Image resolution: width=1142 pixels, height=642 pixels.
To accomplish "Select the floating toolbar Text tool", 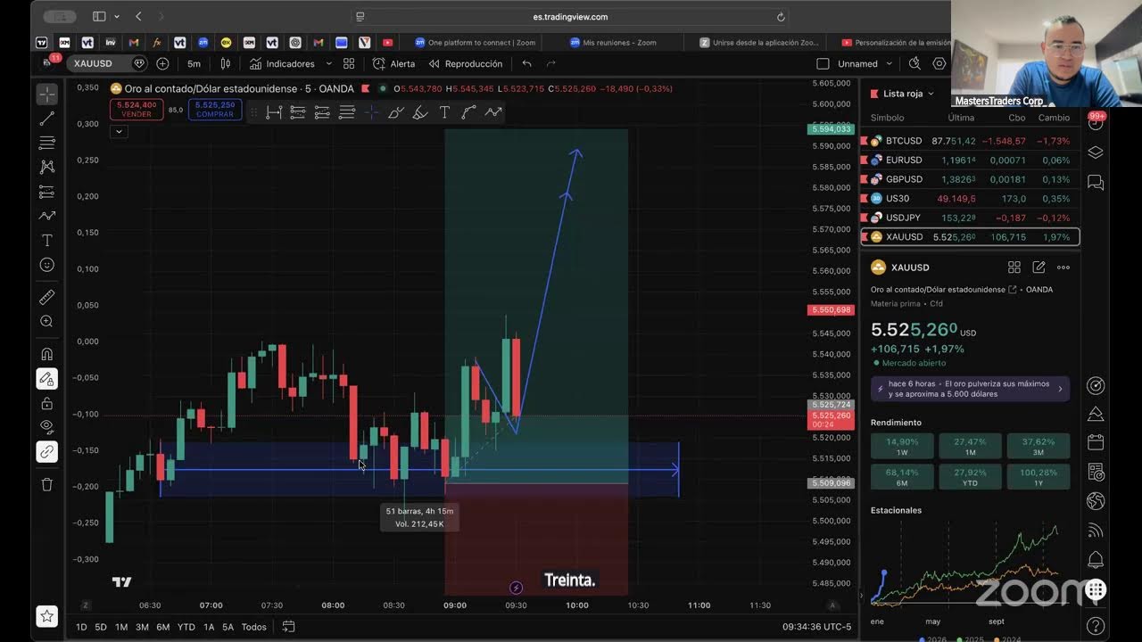I will coord(444,112).
